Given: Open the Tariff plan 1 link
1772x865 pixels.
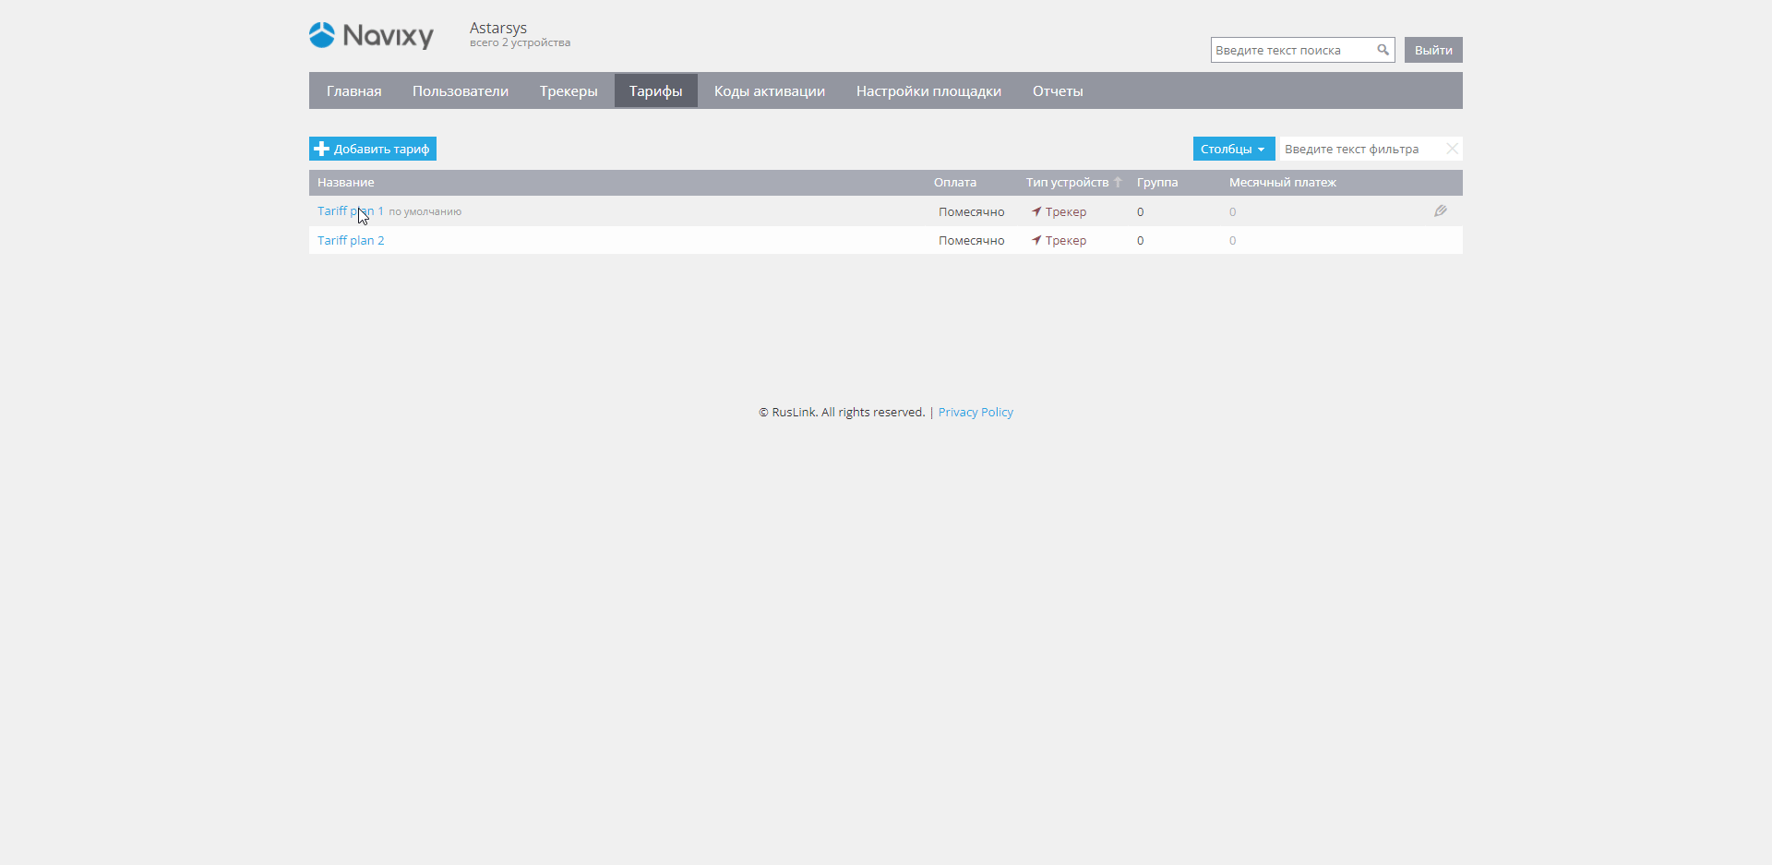Looking at the screenshot, I should (351, 211).
